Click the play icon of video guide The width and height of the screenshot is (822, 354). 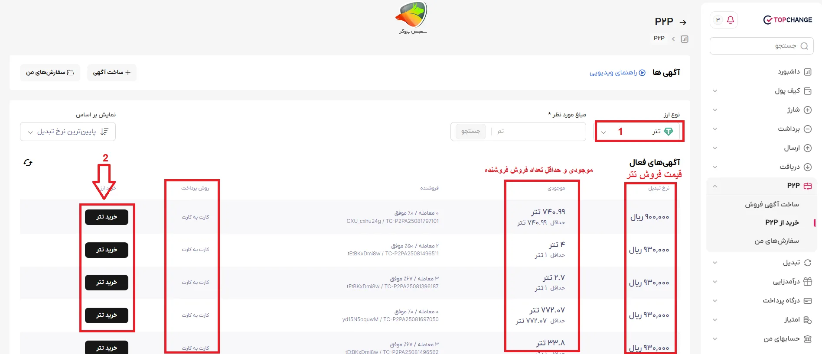point(643,73)
